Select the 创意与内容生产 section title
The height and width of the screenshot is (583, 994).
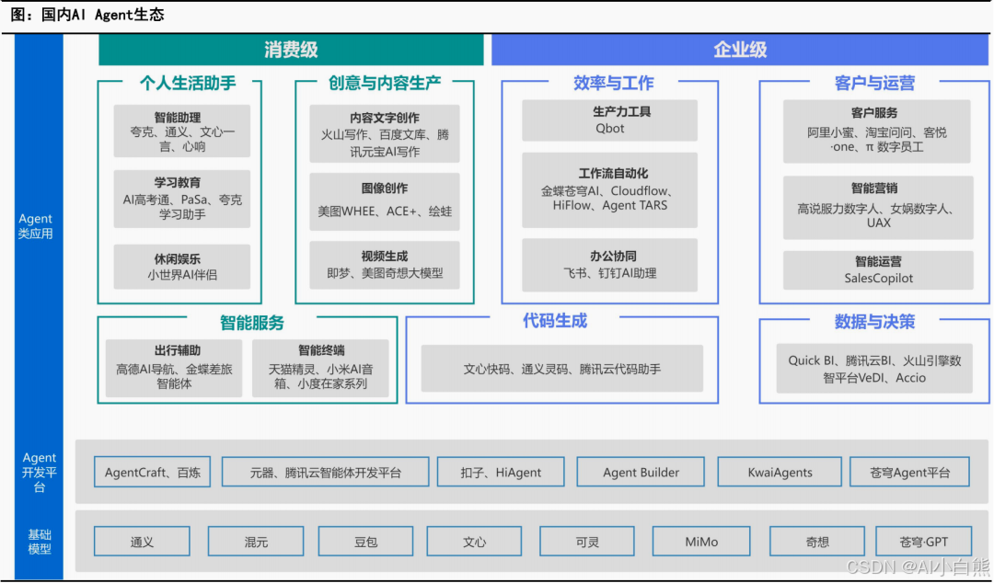coord(384,83)
